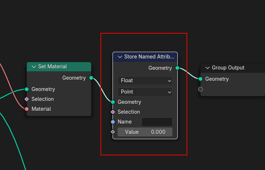Click Store Named Attribute Geometry input socket

coord(113,102)
